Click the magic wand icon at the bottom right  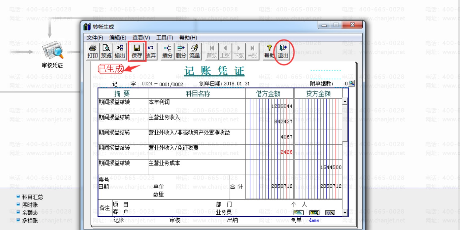pyautogui.click(x=330, y=213)
